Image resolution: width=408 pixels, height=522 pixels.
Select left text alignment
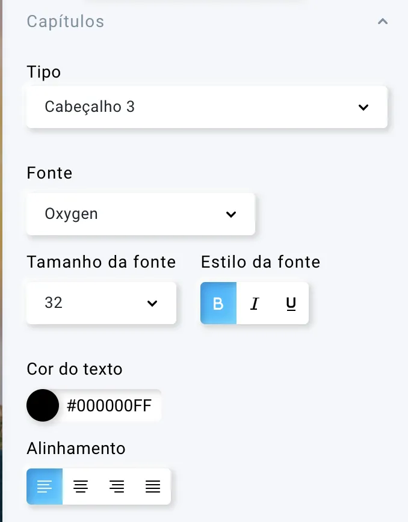pyautogui.click(x=45, y=487)
